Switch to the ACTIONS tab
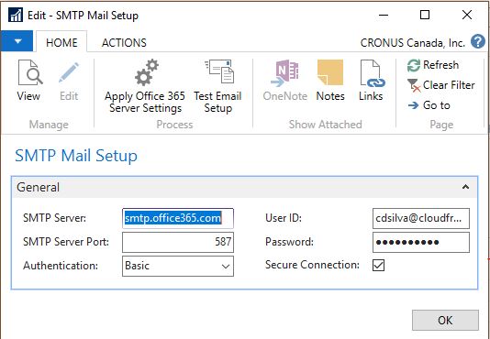490x339 pixels. point(124,42)
